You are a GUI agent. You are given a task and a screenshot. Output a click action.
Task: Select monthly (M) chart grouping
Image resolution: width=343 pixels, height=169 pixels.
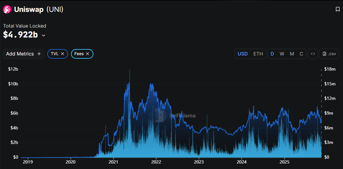click(x=292, y=54)
